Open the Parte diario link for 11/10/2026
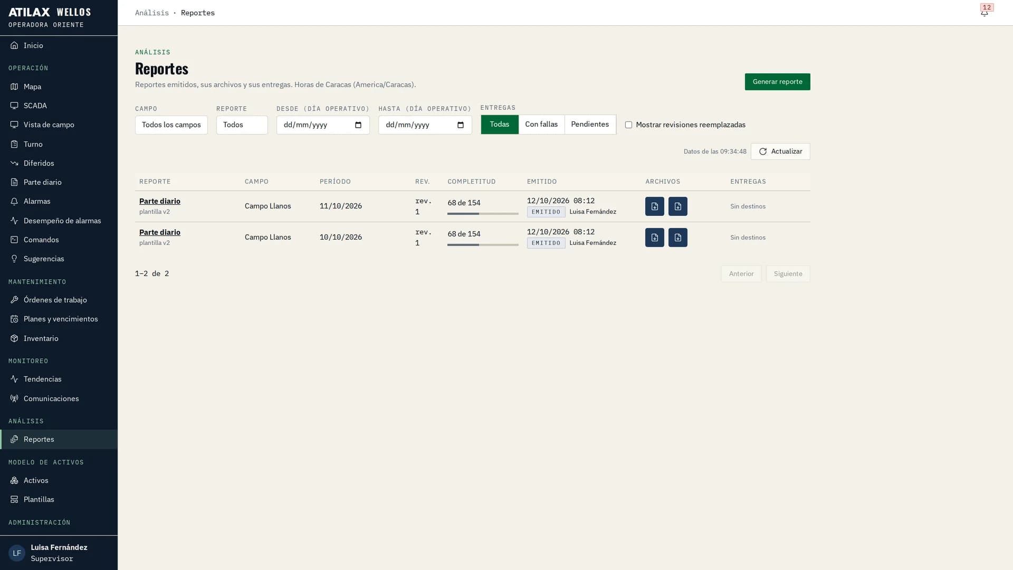Viewport: 1013px width, 570px height. [160, 201]
